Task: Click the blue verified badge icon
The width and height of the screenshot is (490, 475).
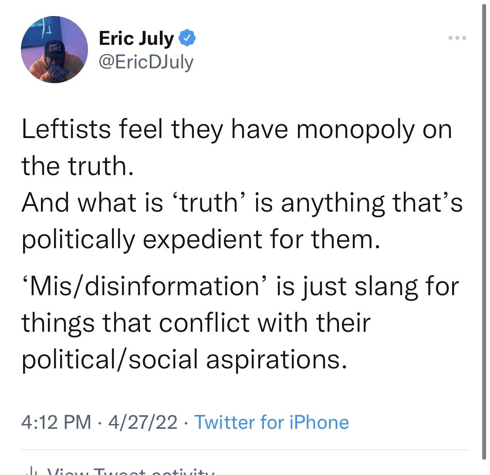Action: [x=187, y=39]
